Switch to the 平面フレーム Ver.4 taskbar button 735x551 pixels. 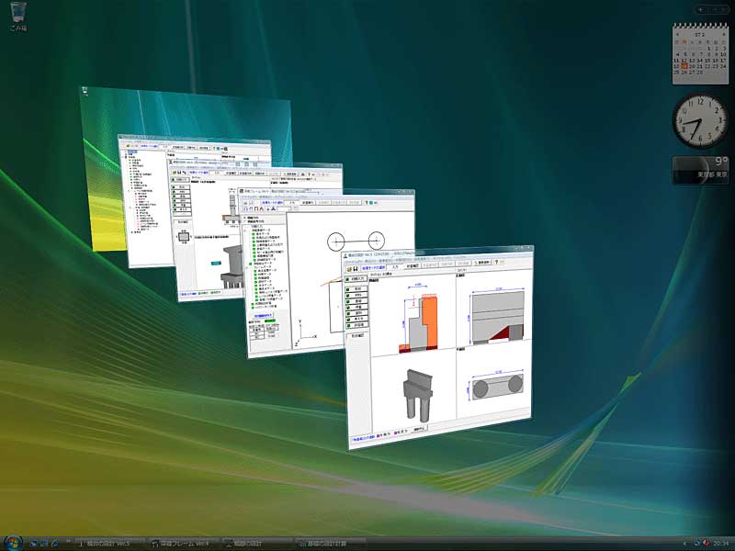(x=184, y=544)
